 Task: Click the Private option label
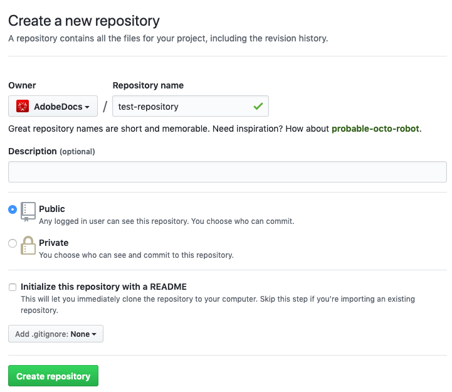pos(54,243)
